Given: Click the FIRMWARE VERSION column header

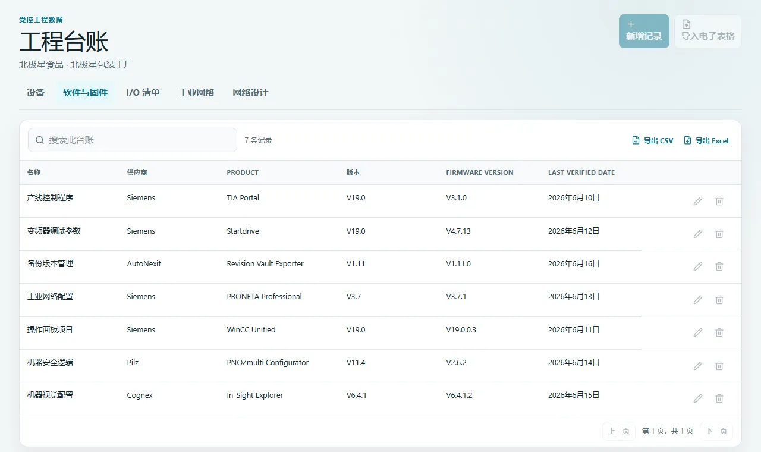Looking at the screenshot, I should [480, 172].
